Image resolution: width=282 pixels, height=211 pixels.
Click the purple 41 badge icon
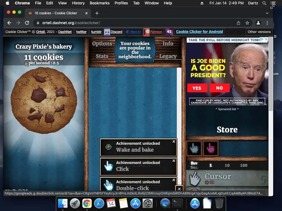click(169, 32)
